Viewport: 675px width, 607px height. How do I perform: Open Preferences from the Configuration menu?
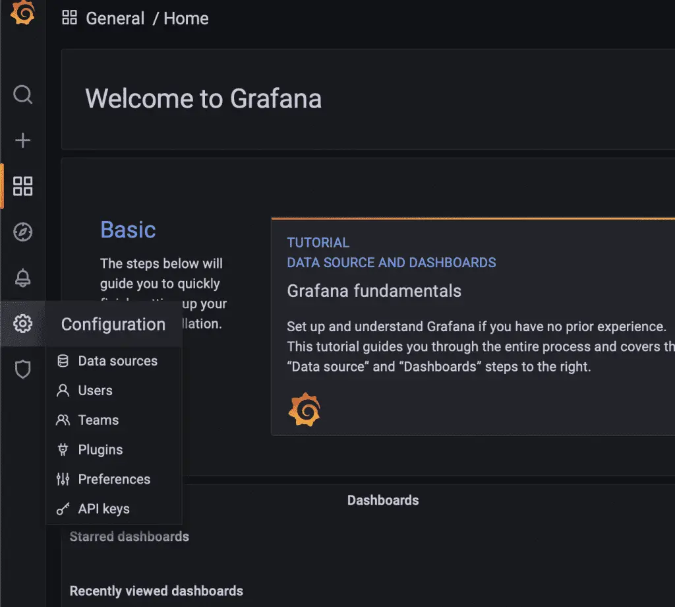click(x=114, y=480)
